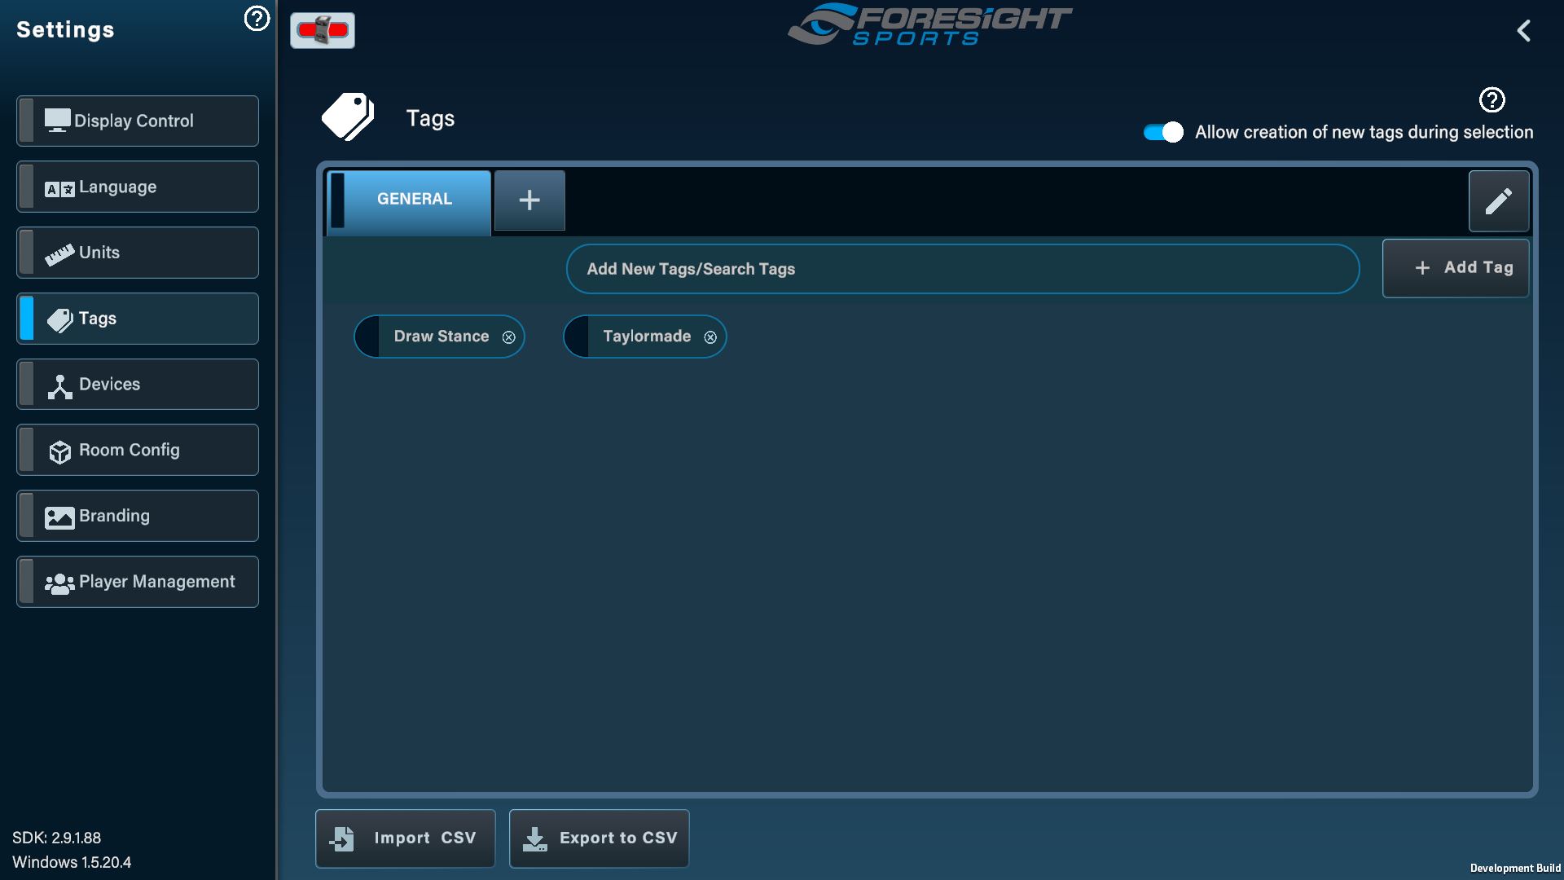Toggle allow creation of new tags
The height and width of the screenshot is (880, 1564).
coord(1163,132)
